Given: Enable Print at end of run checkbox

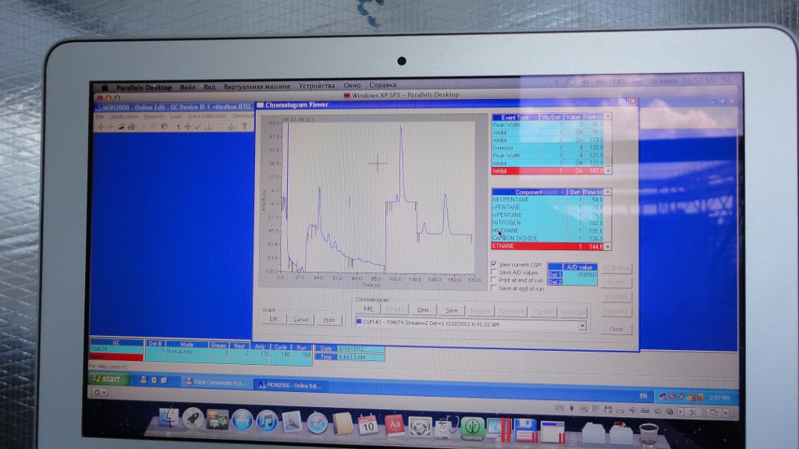Looking at the screenshot, I should click(494, 280).
